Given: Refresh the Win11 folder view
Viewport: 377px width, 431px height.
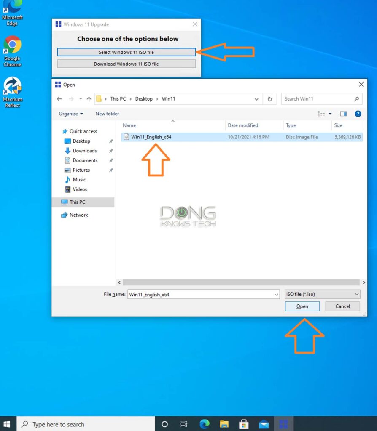Looking at the screenshot, I should click(269, 99).
